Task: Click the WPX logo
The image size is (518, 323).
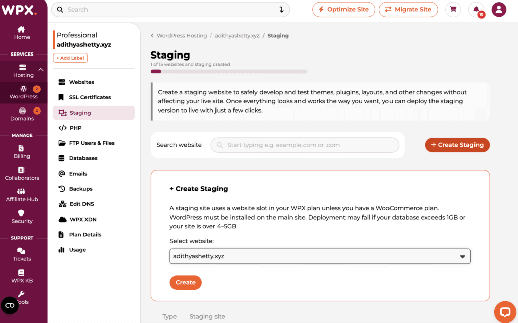Action: [19, 10]
